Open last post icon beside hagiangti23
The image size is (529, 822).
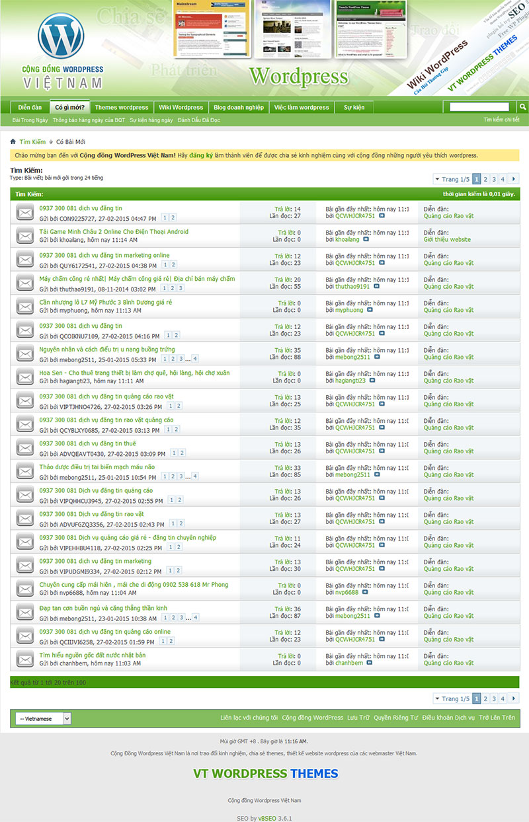[x=372, y=381]
